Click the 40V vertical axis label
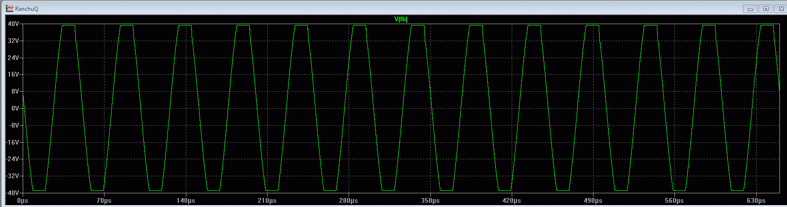787x207 pixels. click(x=13, y=24)
